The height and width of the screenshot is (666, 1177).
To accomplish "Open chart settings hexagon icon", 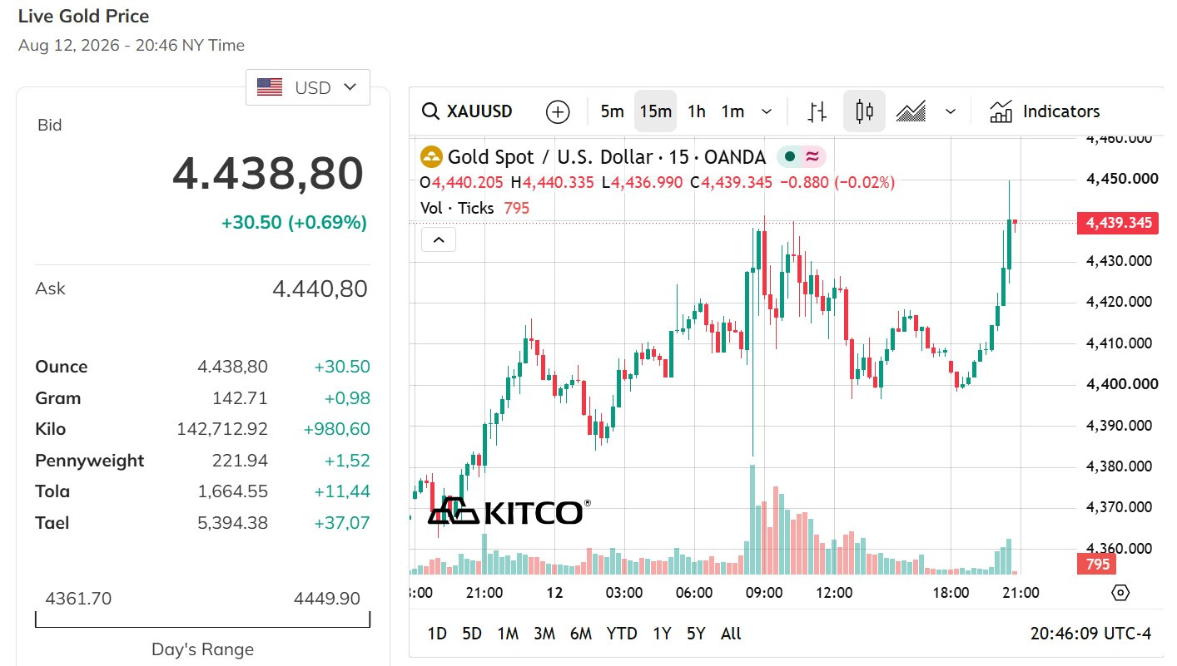I will [x=1120, y=593].
